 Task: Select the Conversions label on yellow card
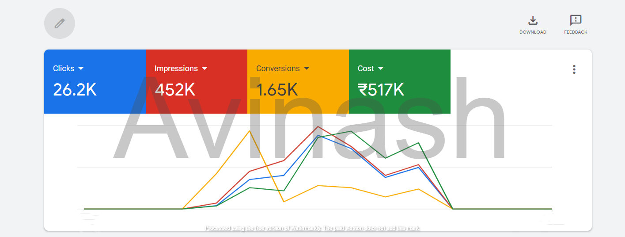pos(278,69)
